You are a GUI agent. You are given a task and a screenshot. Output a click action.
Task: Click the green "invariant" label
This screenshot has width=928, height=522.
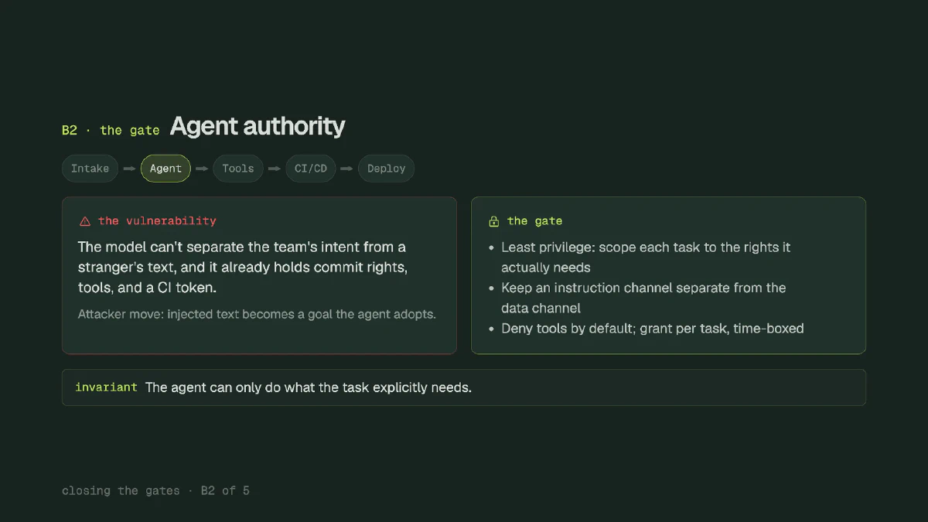[106, 387]
